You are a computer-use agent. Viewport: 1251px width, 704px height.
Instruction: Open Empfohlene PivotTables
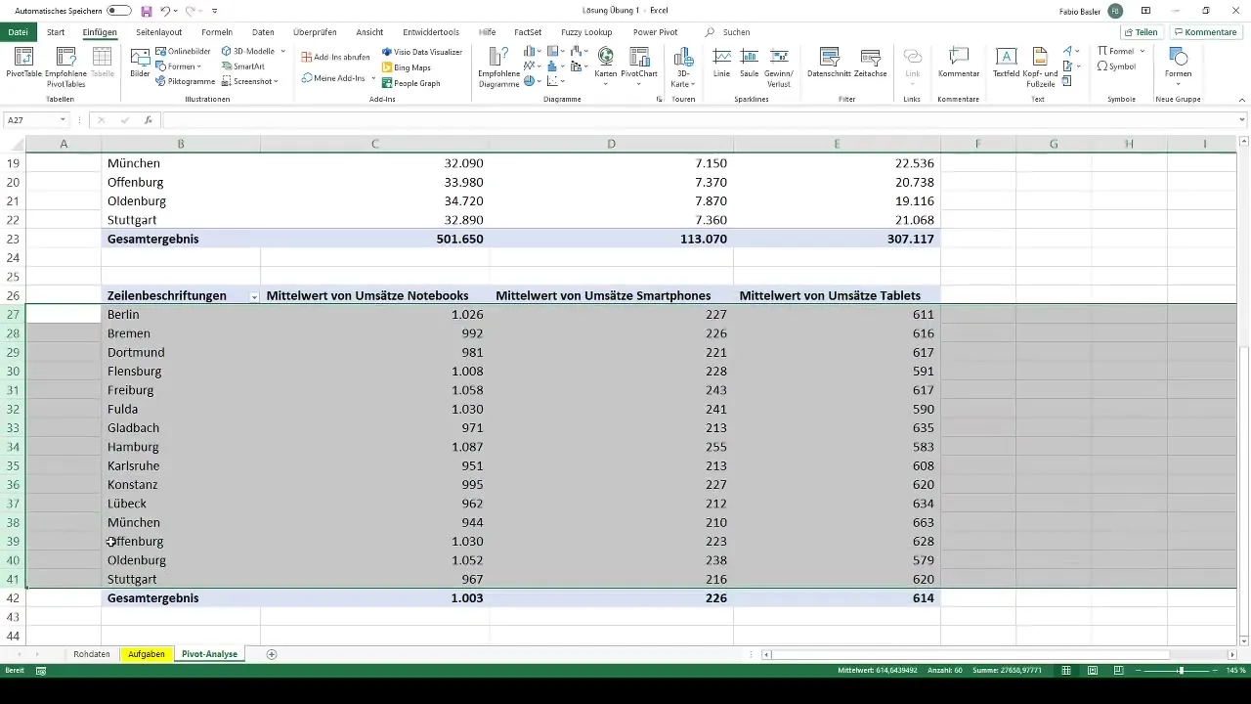[x=65, y=66]
